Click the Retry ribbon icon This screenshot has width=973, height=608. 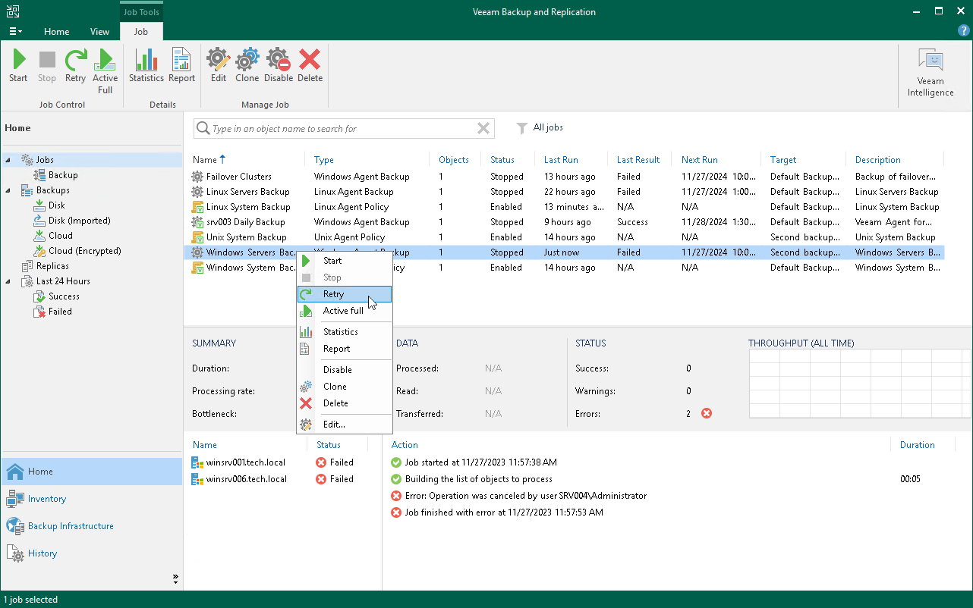(x=75, y=66)
